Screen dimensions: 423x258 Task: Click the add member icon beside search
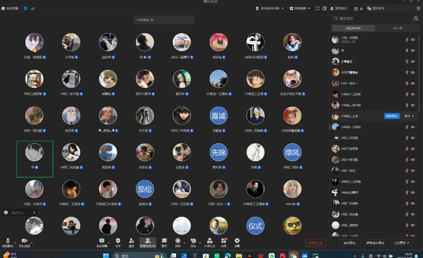coord(416,18)
